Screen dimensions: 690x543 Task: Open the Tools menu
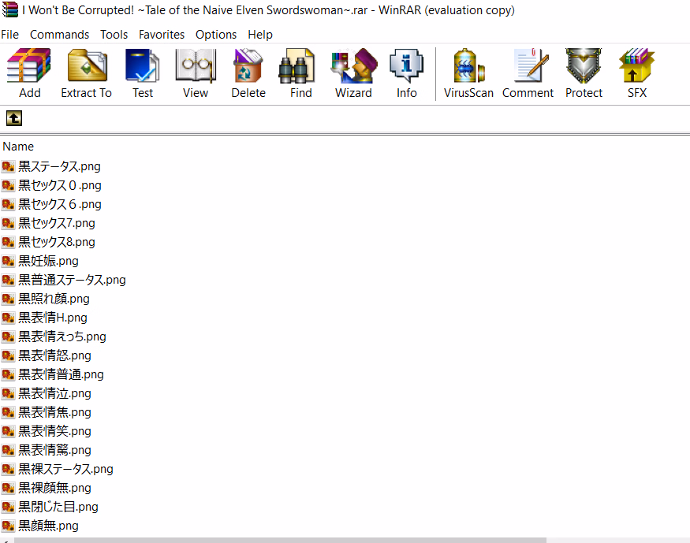[x=114, y=35]
